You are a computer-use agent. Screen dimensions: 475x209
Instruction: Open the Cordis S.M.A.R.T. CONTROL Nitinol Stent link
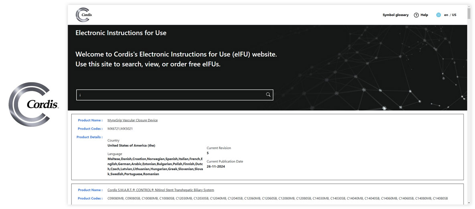point(160,190)
